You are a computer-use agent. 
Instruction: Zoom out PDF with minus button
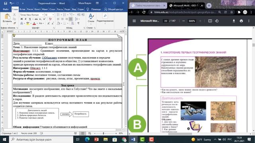click(183, 21)
